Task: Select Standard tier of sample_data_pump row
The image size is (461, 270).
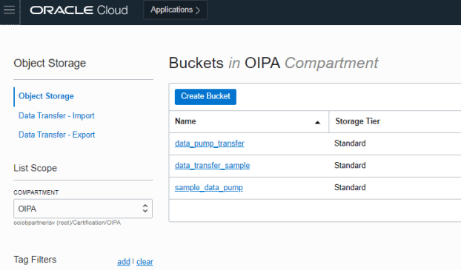Action: tap(350, 188)
